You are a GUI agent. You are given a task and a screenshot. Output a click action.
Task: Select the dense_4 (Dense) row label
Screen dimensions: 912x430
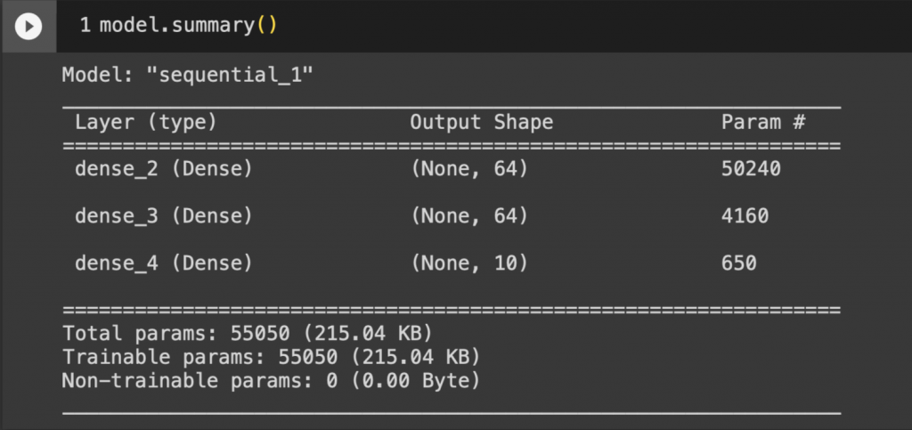point(164,263)
